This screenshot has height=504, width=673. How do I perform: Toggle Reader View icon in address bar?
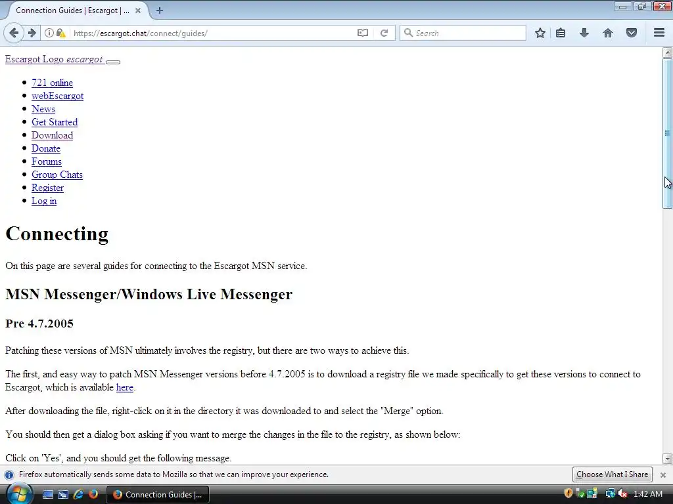(363, 33)
